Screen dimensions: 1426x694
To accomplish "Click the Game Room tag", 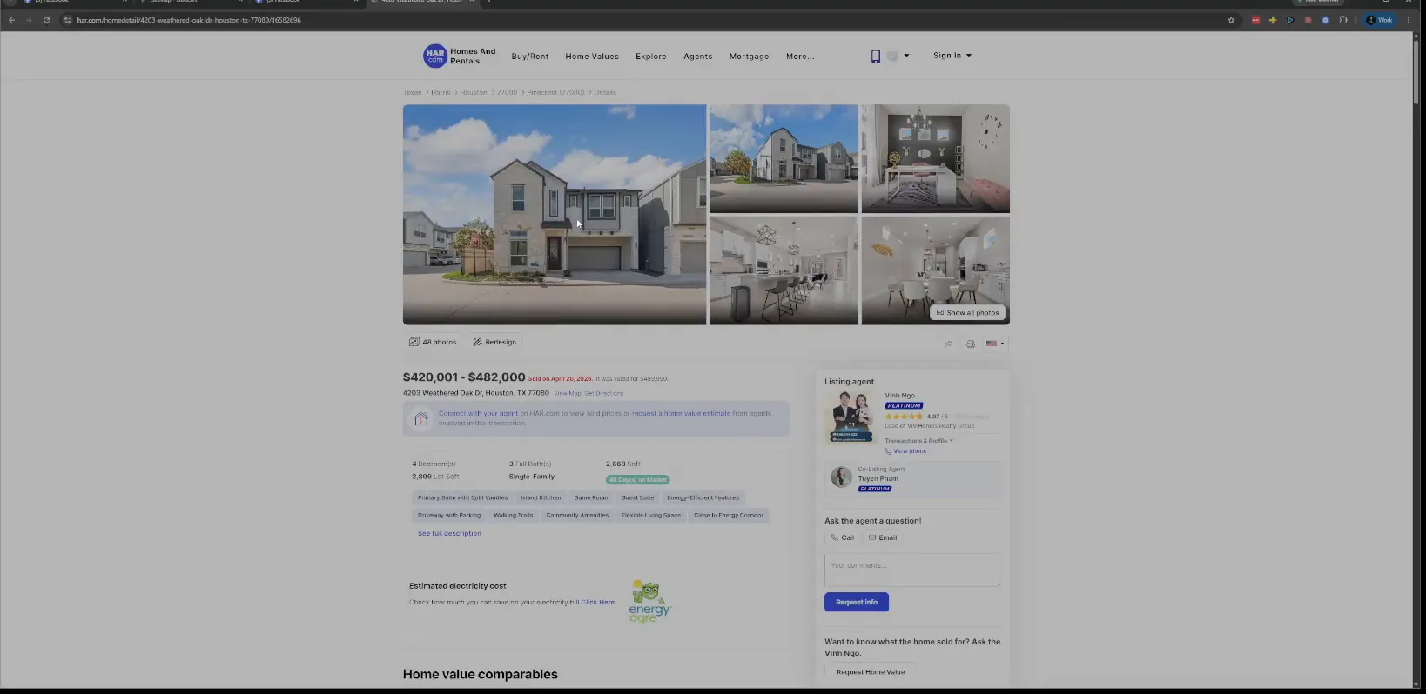I will coord(591,497).
